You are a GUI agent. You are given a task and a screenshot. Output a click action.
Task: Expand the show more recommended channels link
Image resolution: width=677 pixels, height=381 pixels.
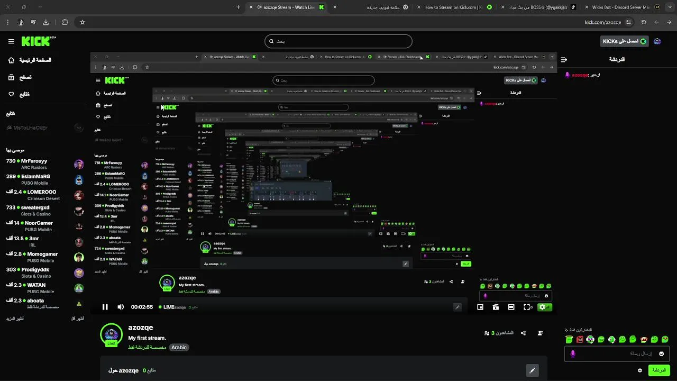[16, 319]
